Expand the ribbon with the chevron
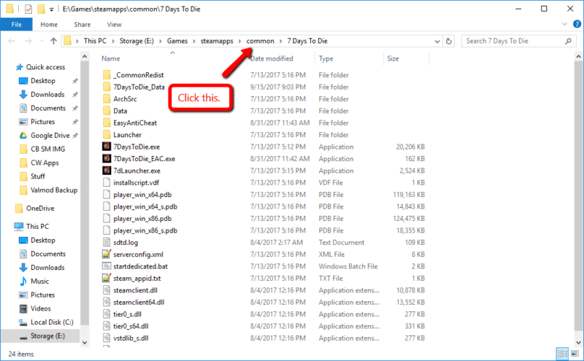 click(564, 24)
